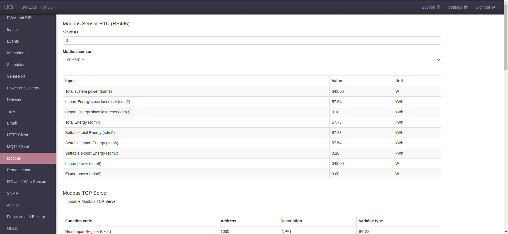Viewport: 508px width, 234px height.
Task: Click the address 1000 cell
Action: coord(225,231)
